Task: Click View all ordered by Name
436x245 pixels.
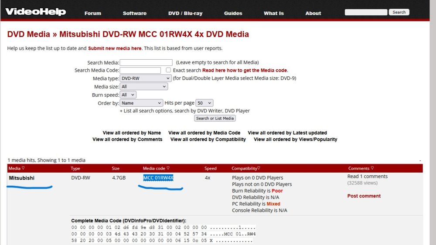Action: [x=132, y=133]
